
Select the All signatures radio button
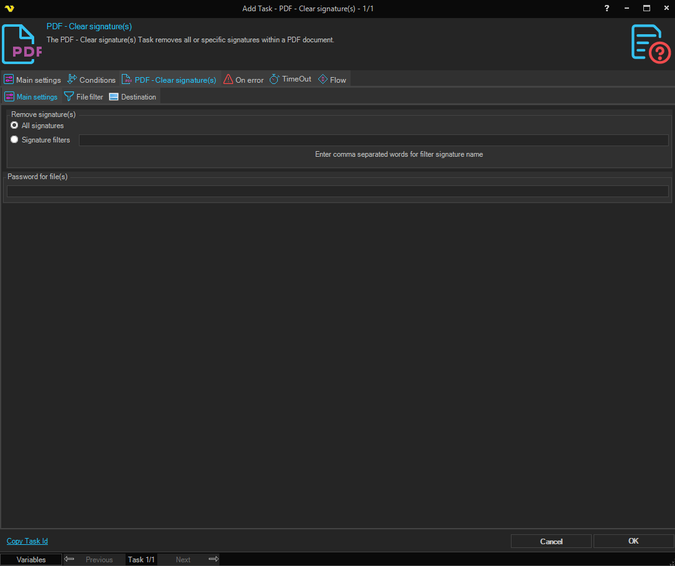(14, 126)
